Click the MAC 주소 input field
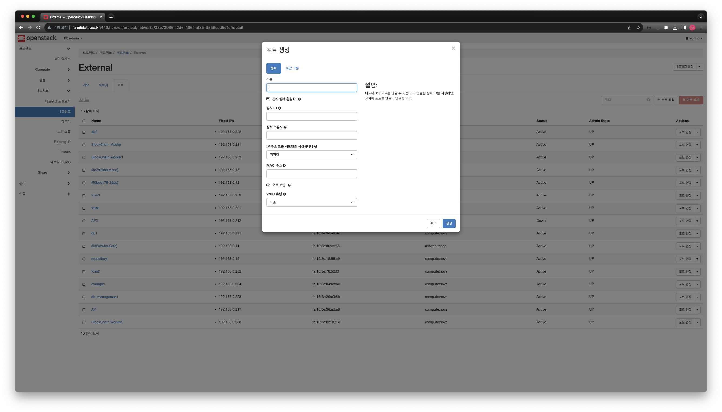Screen dimensions: 722x412 click(311, 174)
